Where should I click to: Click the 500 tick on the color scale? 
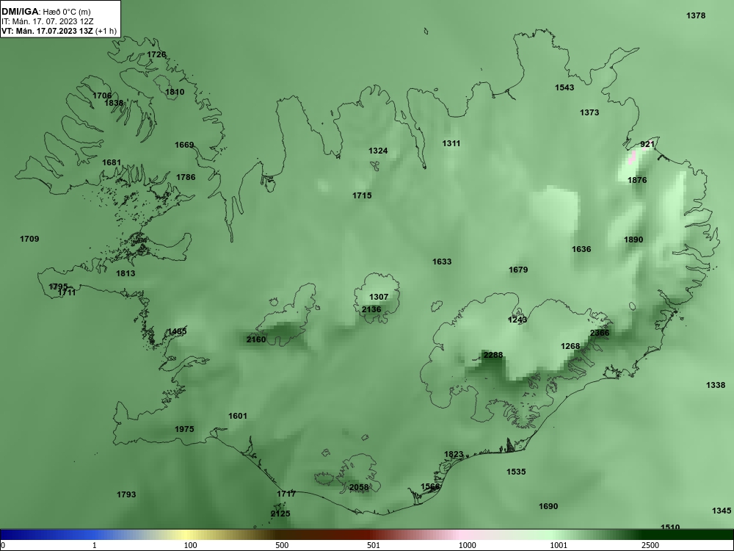coord(282,545)
